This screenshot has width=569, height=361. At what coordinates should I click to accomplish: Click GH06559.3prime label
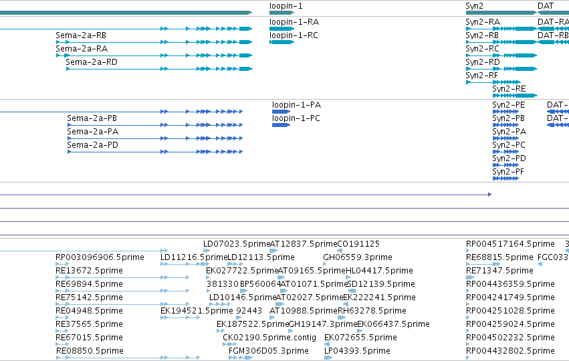click(x=358, y=257)
